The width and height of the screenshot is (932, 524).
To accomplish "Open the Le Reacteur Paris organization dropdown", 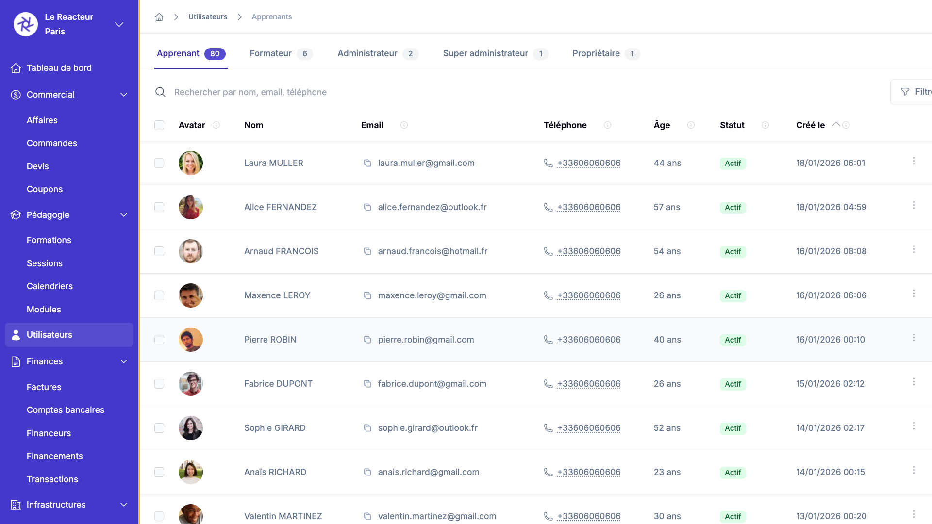I will (x=119, y=24).
